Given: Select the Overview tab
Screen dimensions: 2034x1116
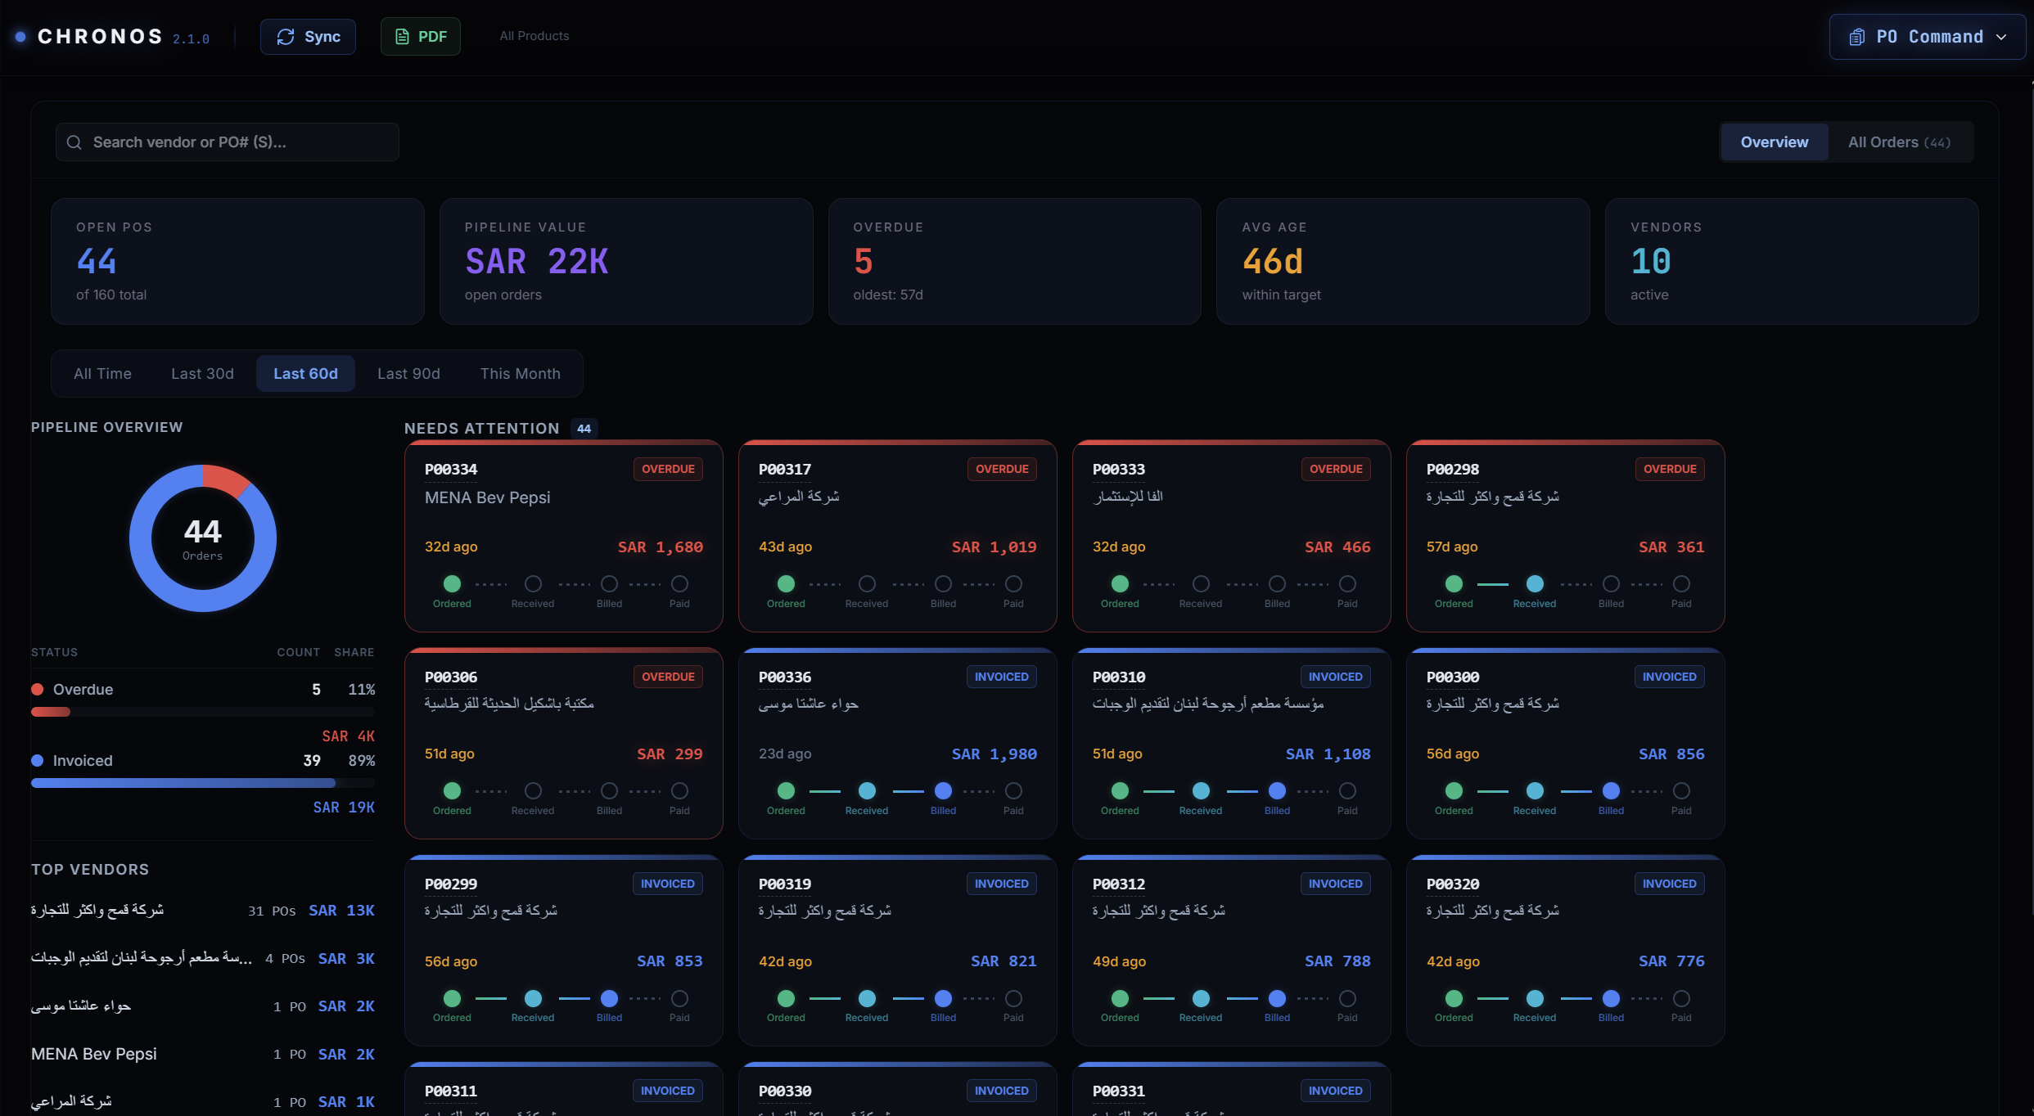Looking at the screenshot, I should pyautogui.click(x=1774, y=142).
